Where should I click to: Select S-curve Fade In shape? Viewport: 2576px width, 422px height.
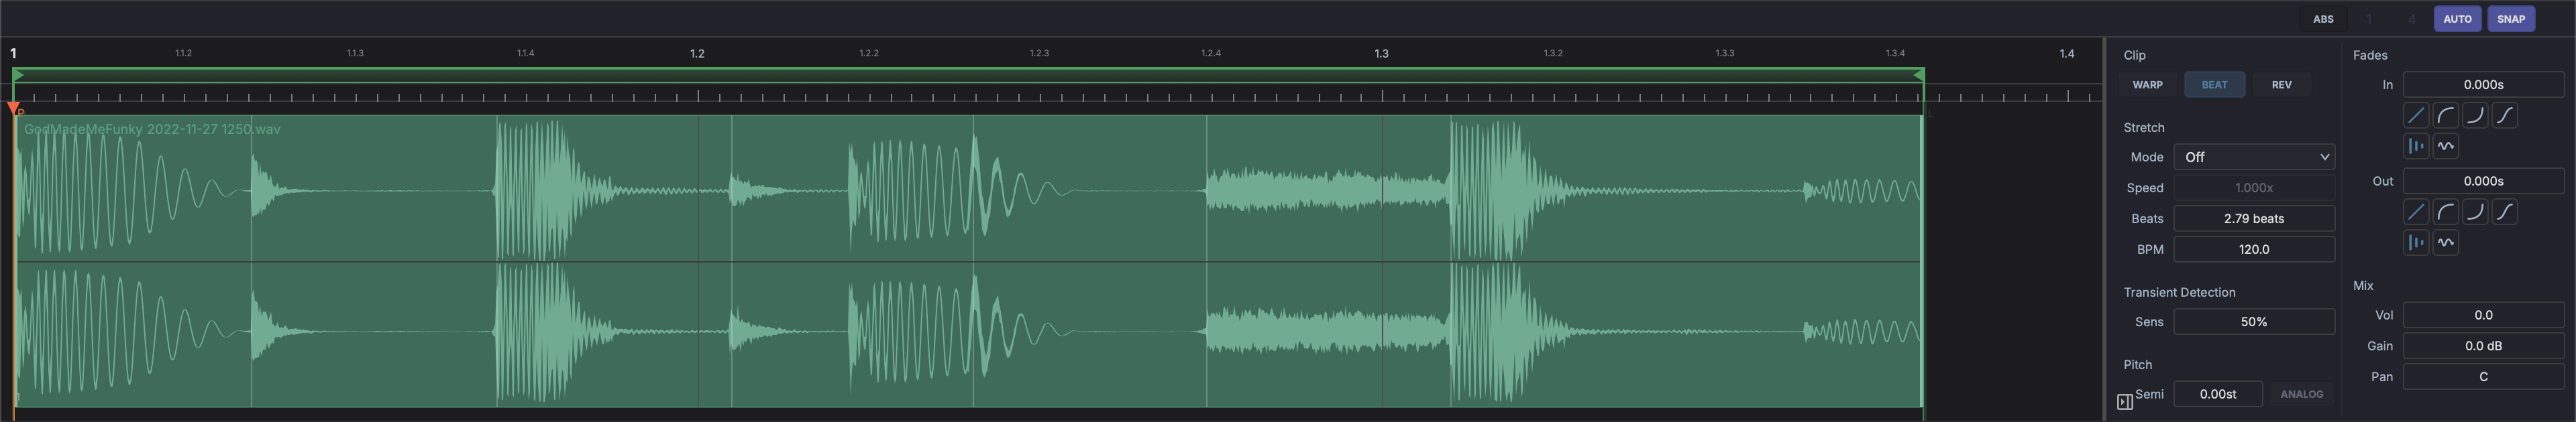point(2505,116)
